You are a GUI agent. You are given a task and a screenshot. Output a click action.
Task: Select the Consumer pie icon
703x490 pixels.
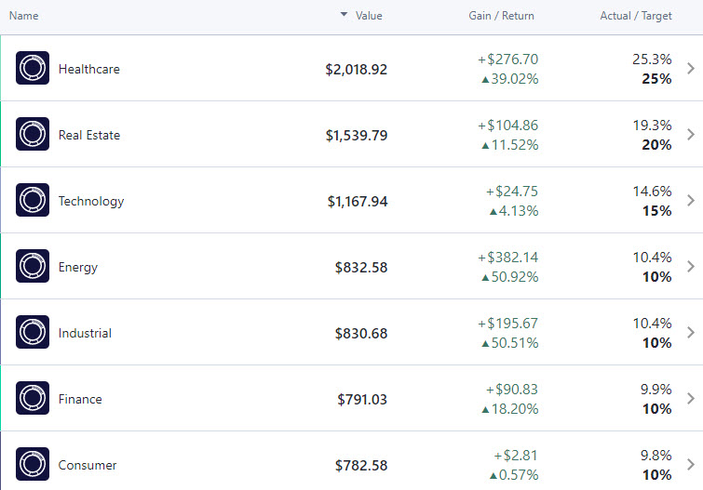33,464
